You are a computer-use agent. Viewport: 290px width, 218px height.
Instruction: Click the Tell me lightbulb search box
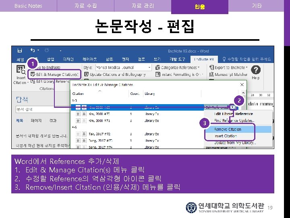click(x=246, y=59)
